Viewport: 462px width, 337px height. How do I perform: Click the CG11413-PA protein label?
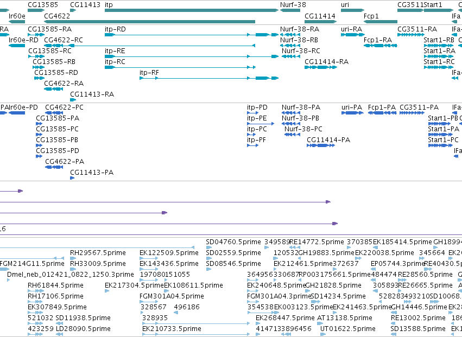coord(92,173)
